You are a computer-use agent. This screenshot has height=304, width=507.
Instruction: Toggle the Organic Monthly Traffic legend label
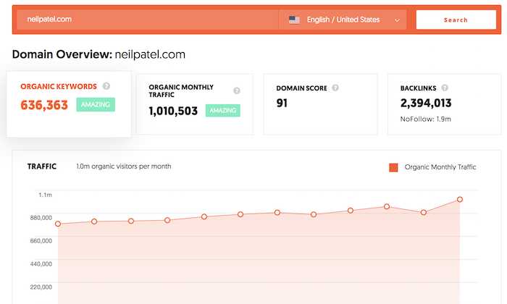(440, 167)
